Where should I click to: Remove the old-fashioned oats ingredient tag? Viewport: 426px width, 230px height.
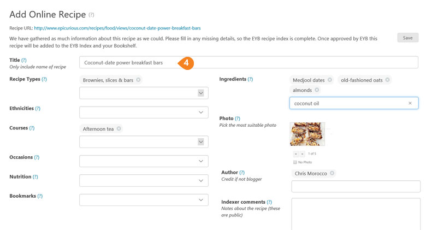click(x=387, y=80)
